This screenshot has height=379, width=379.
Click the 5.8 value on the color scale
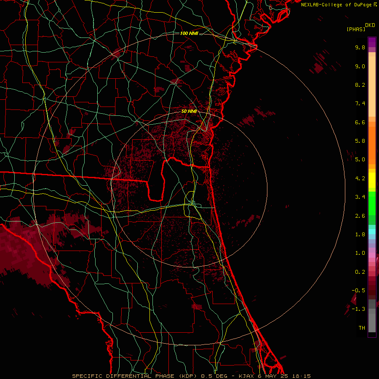(x=360, y=141)
